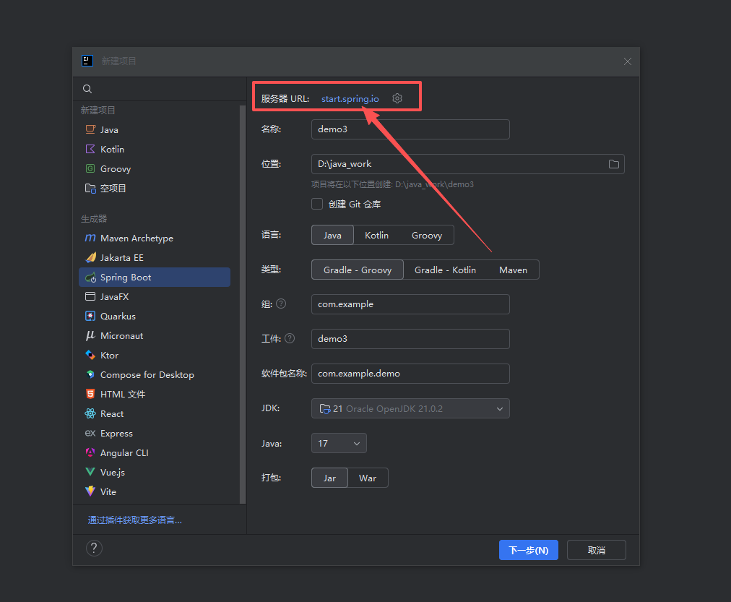Open server URL settings gear icon
731x602 pixels.
(397, 98)
